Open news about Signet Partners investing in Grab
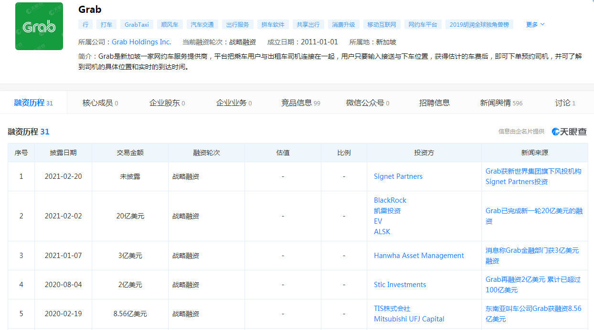This screenshot has width=594, height=330. (534, 176)
